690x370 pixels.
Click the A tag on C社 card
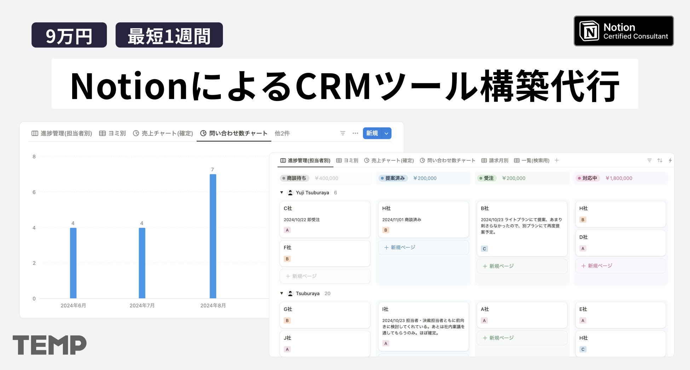287,230
